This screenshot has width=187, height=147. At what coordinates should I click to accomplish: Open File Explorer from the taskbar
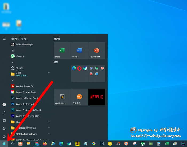point(29,144)
